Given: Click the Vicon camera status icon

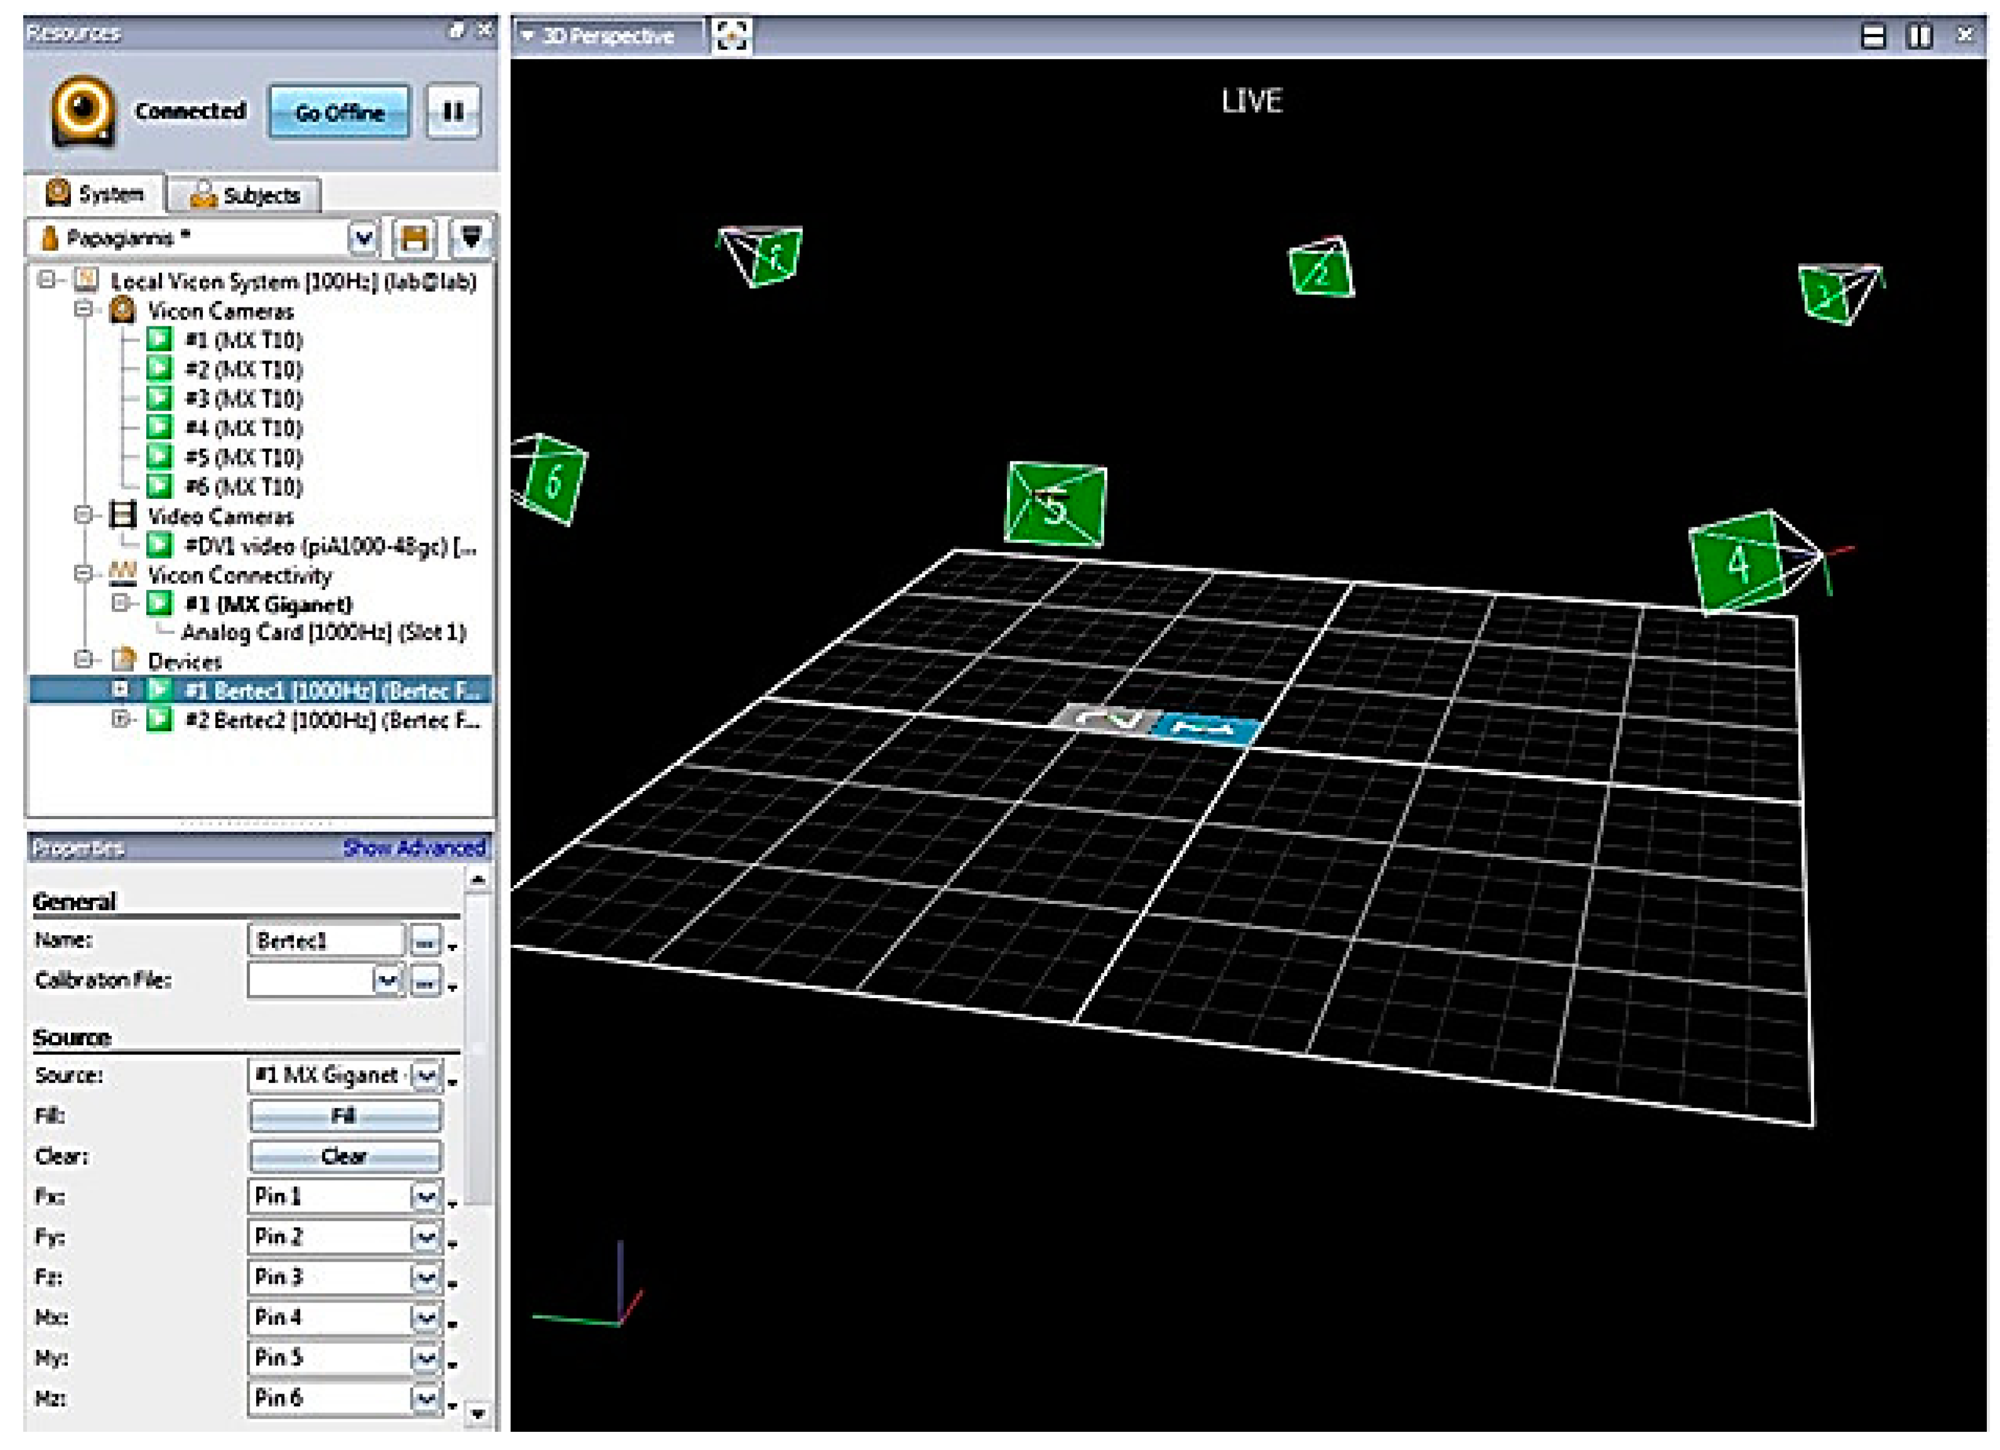Looking at the screenshot, I should [82, 111].
